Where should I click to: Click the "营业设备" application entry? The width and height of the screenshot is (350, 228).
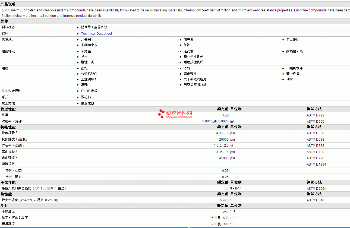[293, 74]
